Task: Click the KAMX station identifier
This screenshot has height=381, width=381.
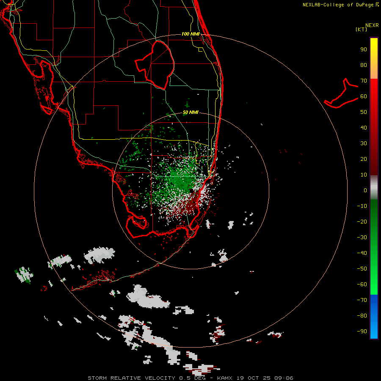Action: 225,378
